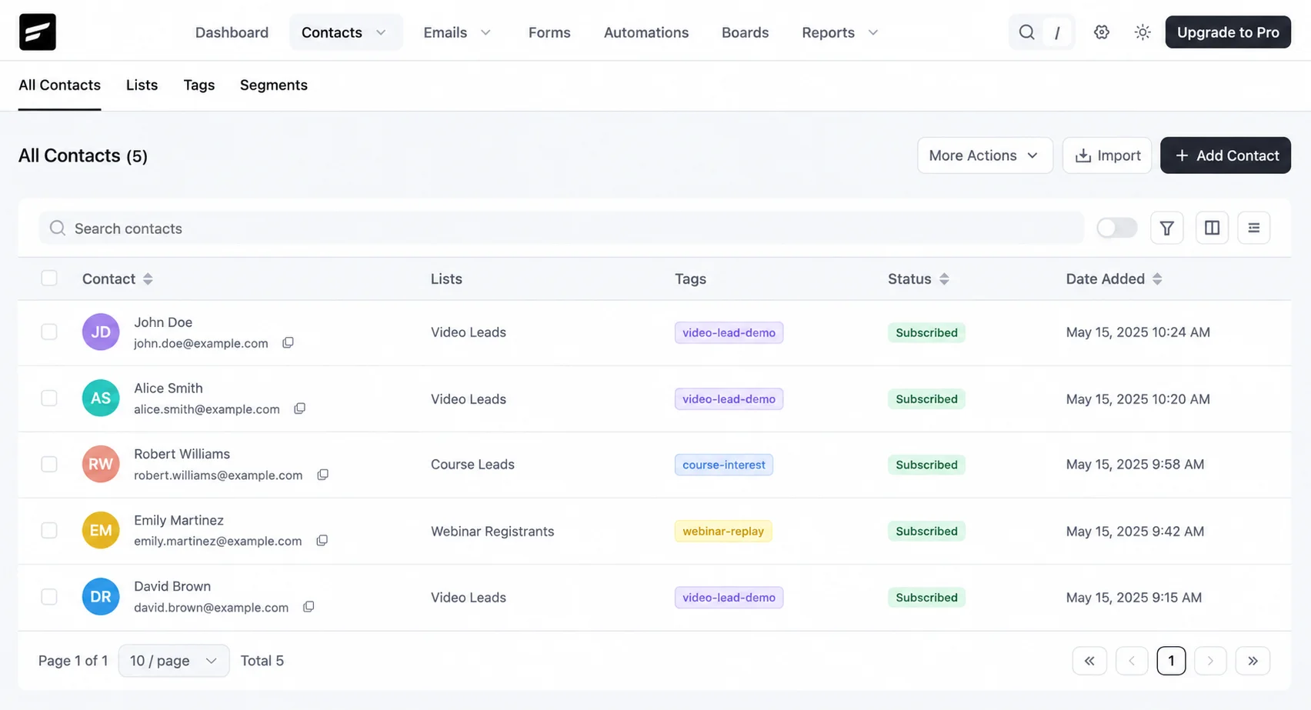Copy John Doe's email address
This screenshot has width=1311, height=710.
pyautogui.click(x=288, y=342)
